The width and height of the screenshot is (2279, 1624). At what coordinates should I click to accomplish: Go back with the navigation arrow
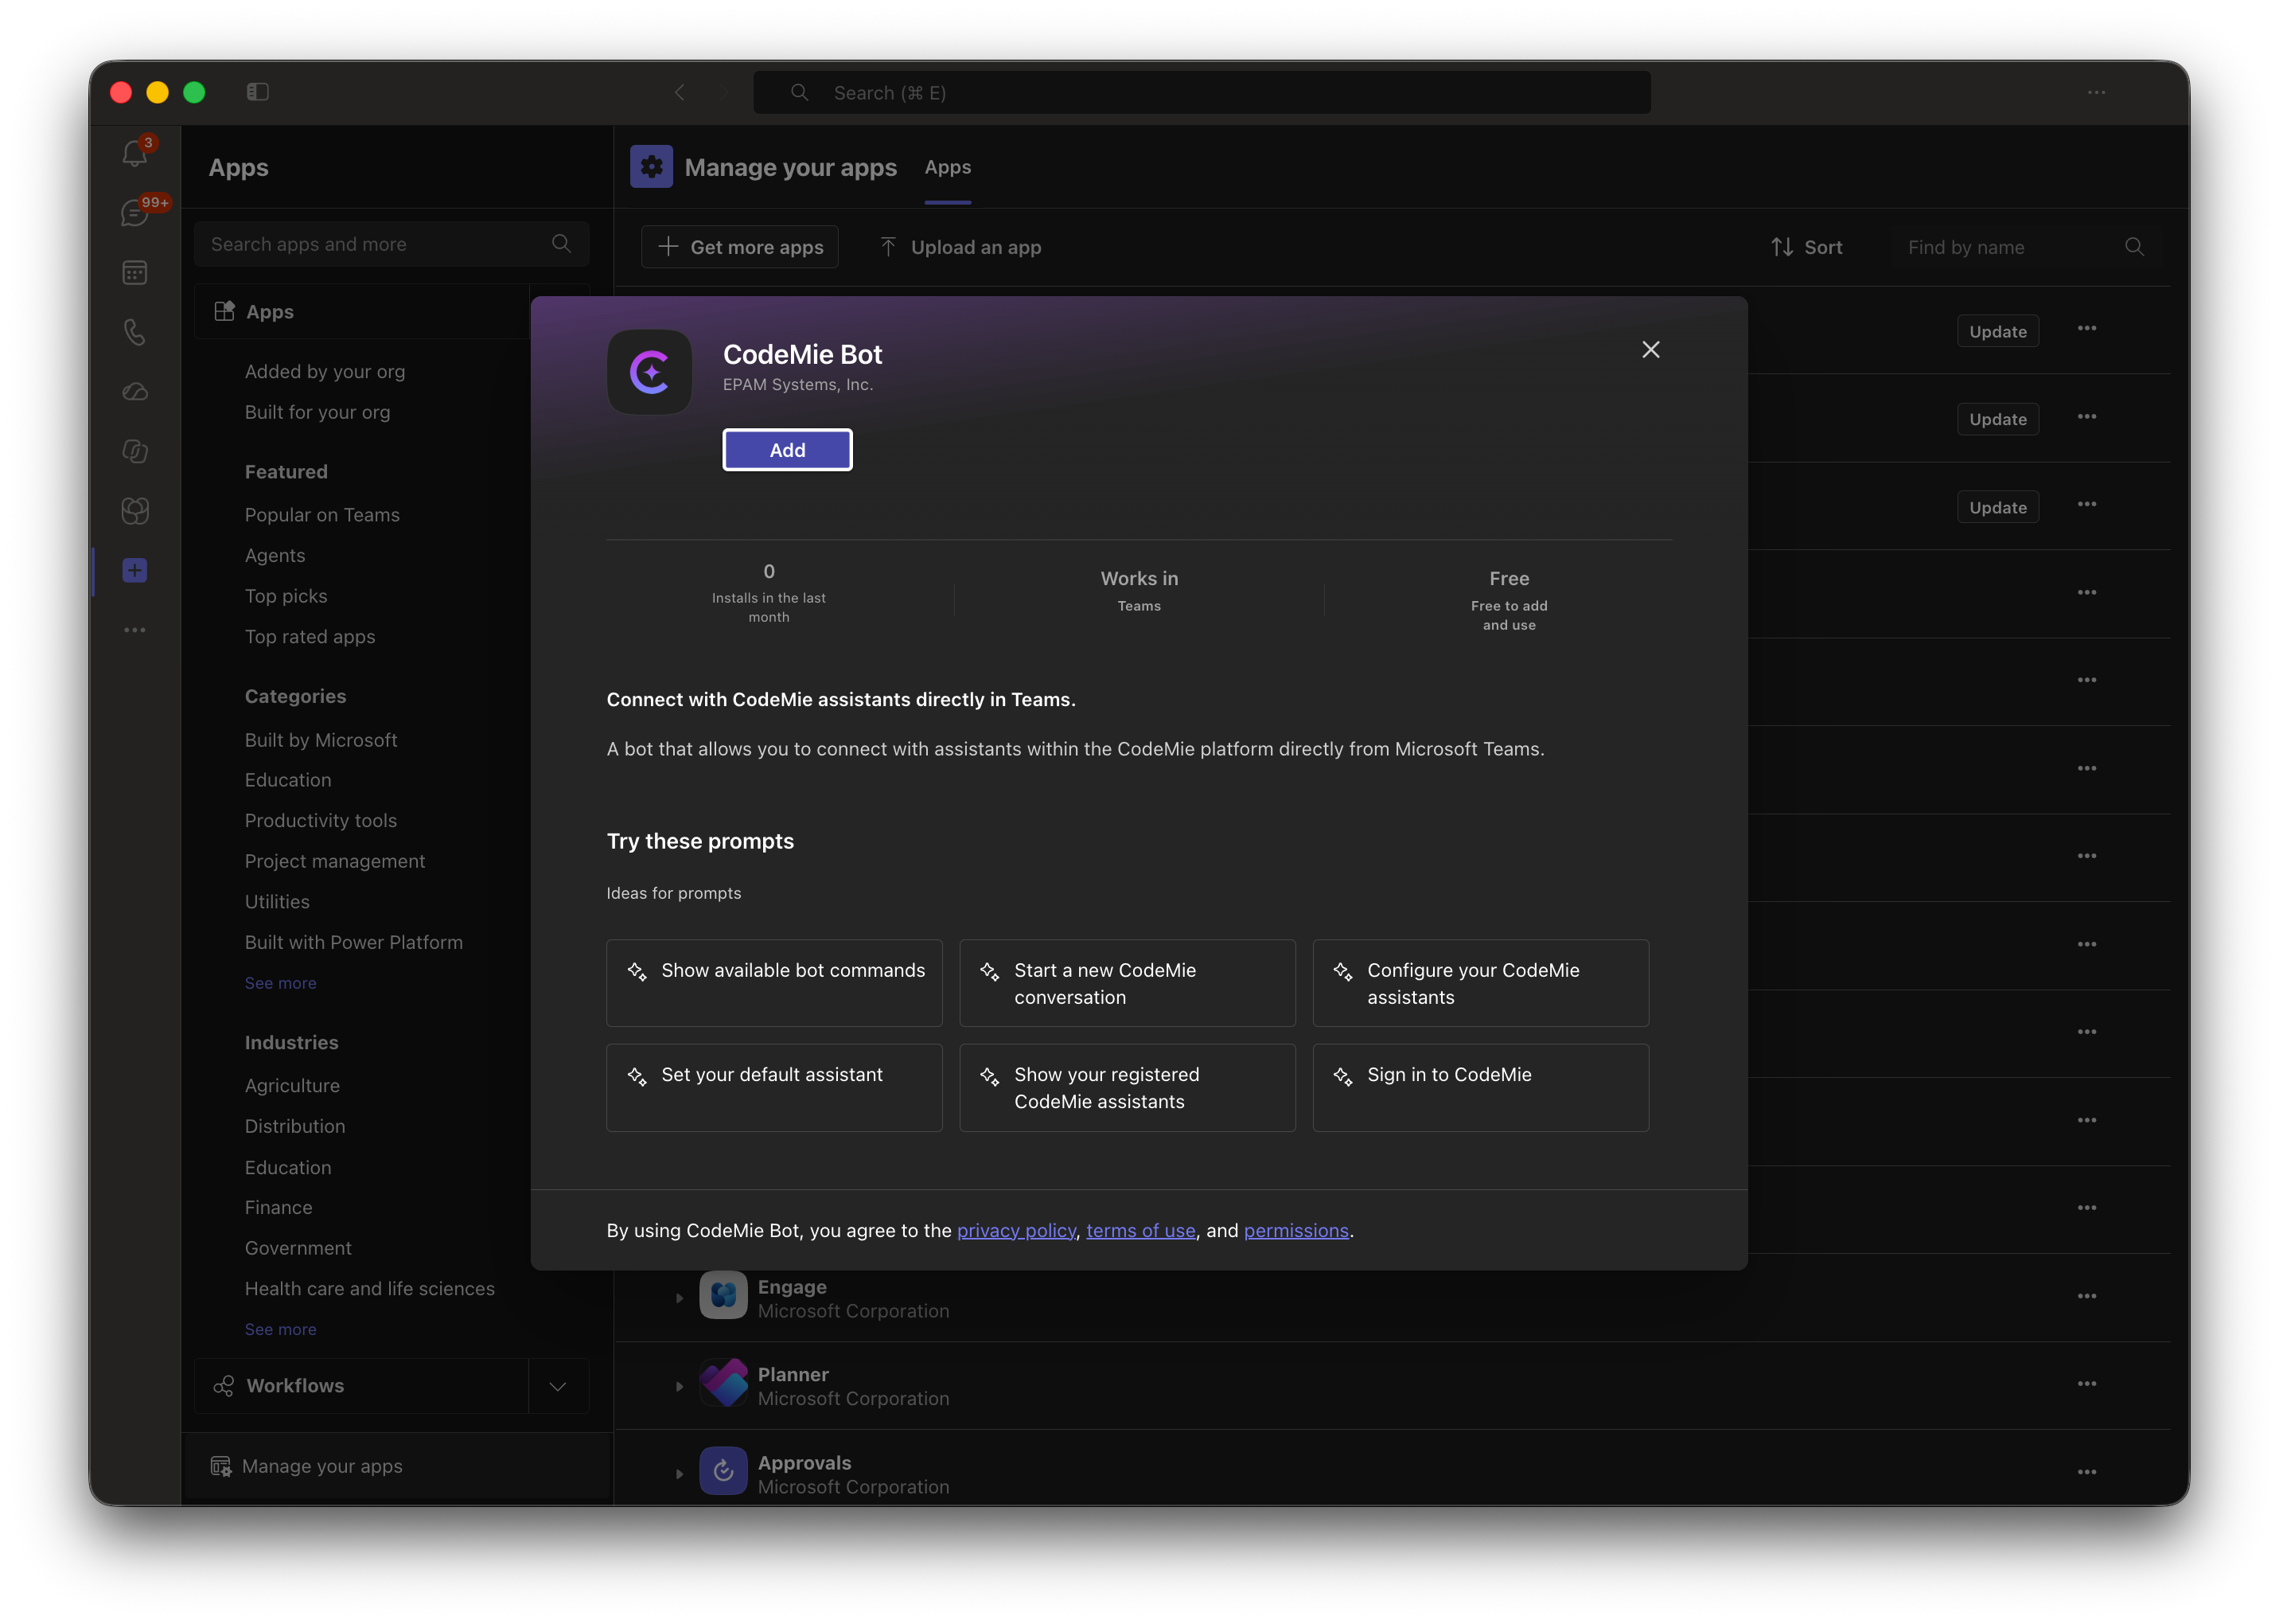tap(680, 92)
